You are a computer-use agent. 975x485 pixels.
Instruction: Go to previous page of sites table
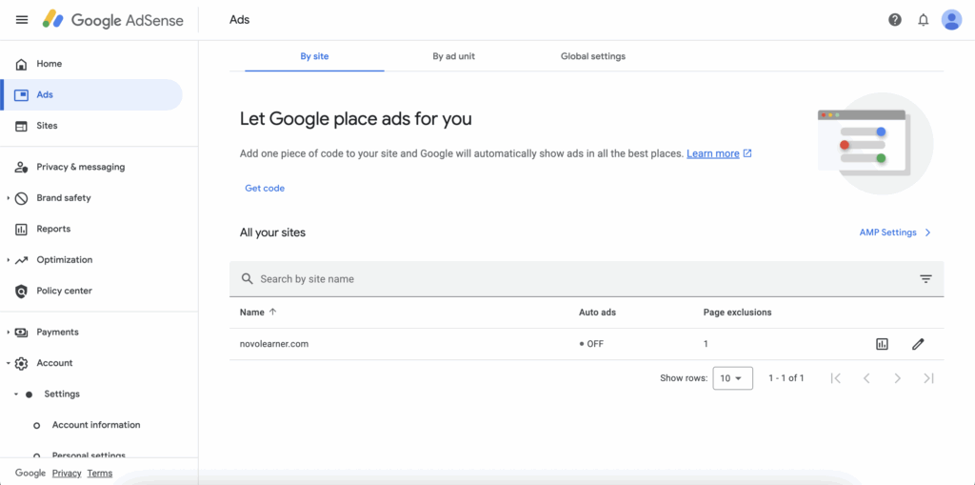(x=866, y=378)
